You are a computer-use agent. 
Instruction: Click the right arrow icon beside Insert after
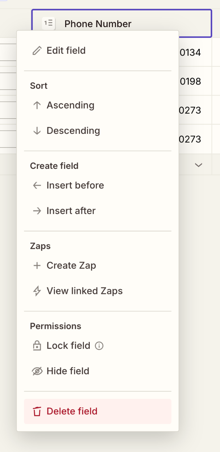(x=37, y=210)
